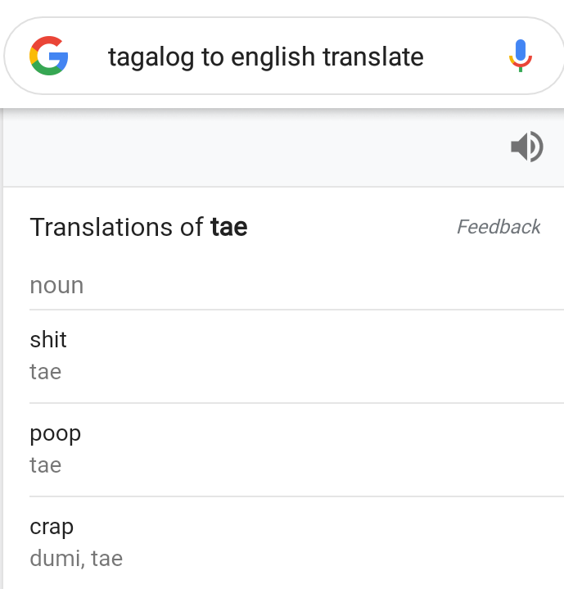Click 'tae' after dumi in crap row

(107, 559)
